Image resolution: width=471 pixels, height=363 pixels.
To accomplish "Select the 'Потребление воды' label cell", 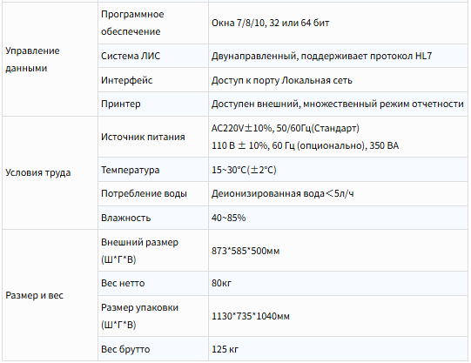I will point(153,193).
